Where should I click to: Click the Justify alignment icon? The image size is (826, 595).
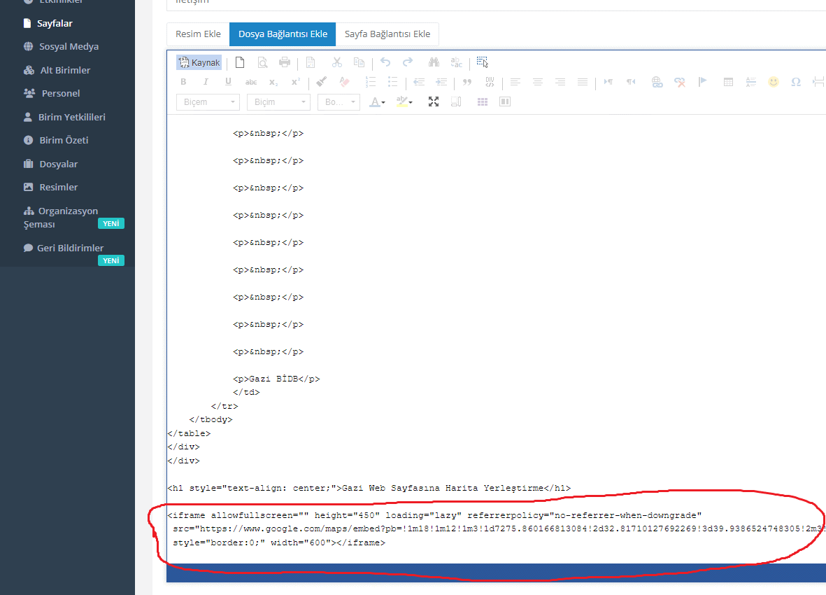tap(582, 82)
